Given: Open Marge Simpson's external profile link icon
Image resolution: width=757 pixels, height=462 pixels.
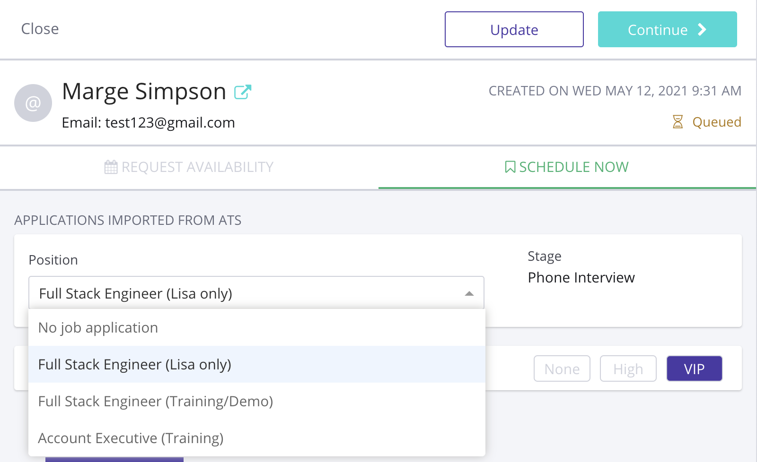Looking at the screenshot, I should [243, 92].
